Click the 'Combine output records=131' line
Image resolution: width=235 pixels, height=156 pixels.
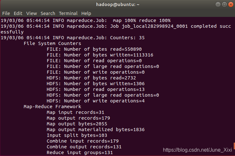[x=84, y=147]
